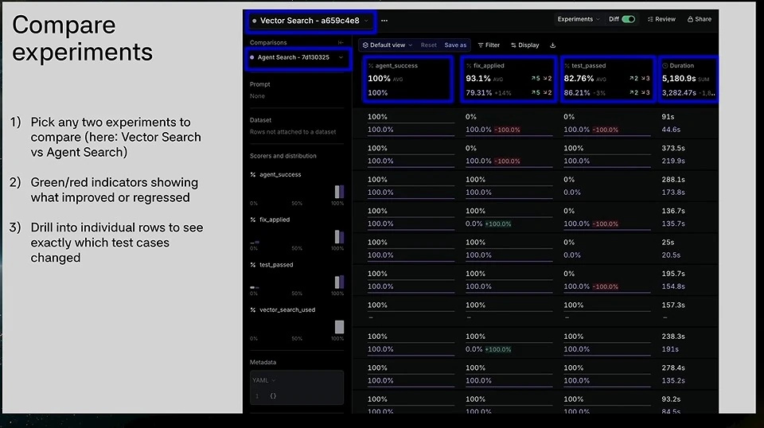Open the Agent Search - 7d130325 comparison dropdown
The width and height of the screenshot is (764, 428).
[298, 57]
